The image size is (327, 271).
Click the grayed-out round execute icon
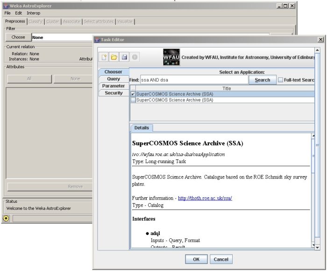coord(135,57)
